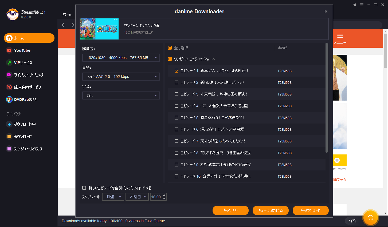Screen dimensions: 388x227
Task: Open the Home sidebar item icon
Action: [x=9, y=38]
